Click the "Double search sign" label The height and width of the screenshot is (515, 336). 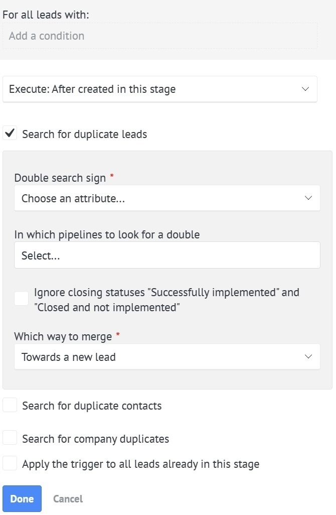click(60, 178)
